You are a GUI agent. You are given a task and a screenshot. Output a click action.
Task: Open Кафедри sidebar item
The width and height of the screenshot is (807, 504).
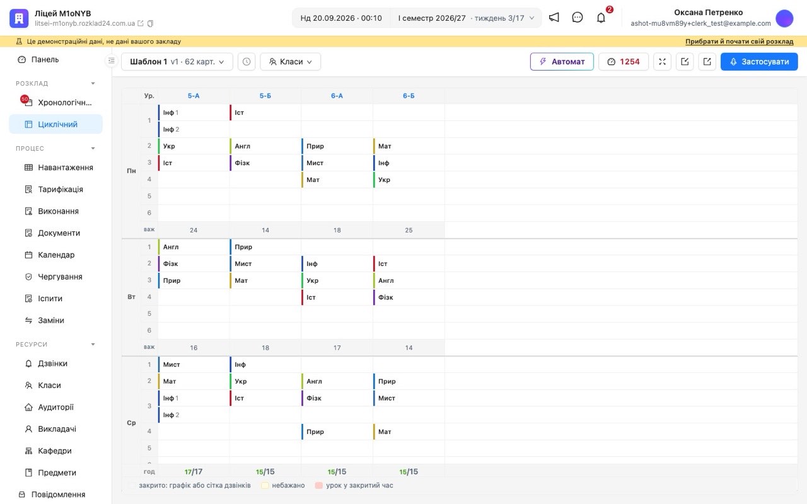(55, 451)
